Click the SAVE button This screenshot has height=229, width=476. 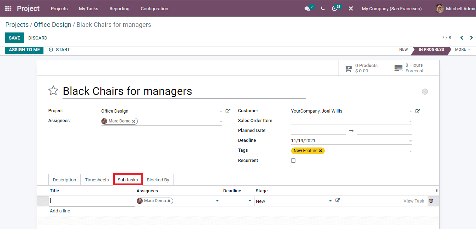(x=14, y=37)
